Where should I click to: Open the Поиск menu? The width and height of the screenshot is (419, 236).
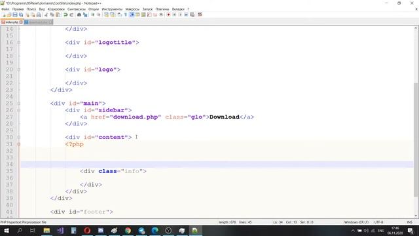[x=31, y=9]
